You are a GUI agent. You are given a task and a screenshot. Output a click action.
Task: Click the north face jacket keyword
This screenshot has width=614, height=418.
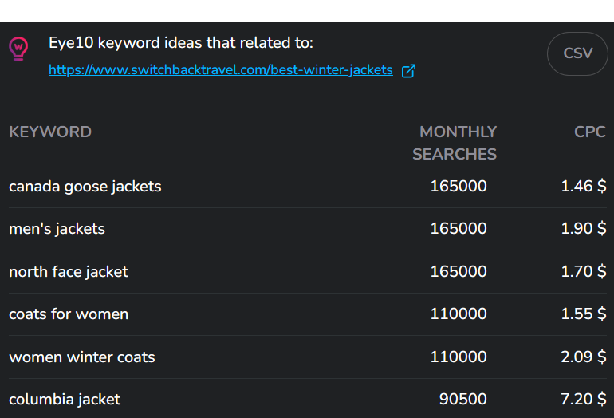click(x=69, y=272)
